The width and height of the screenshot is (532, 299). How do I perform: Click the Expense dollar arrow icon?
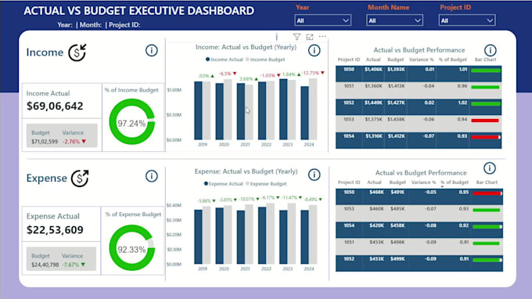(x=80, y=178)
